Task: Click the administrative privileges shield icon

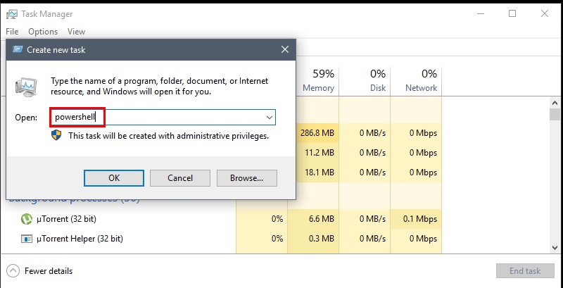Action: click(56, 135)
